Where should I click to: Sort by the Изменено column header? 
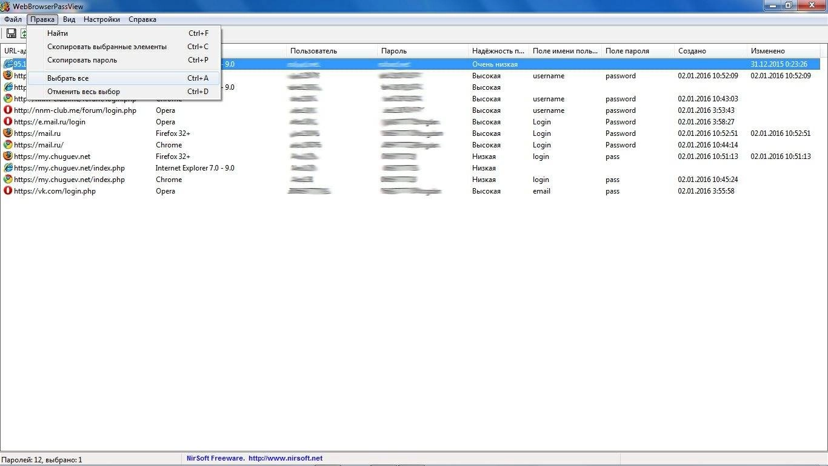coord(783,51)
